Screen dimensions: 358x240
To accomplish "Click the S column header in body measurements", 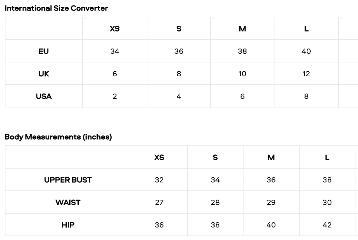I will click(x=215, y=157).
